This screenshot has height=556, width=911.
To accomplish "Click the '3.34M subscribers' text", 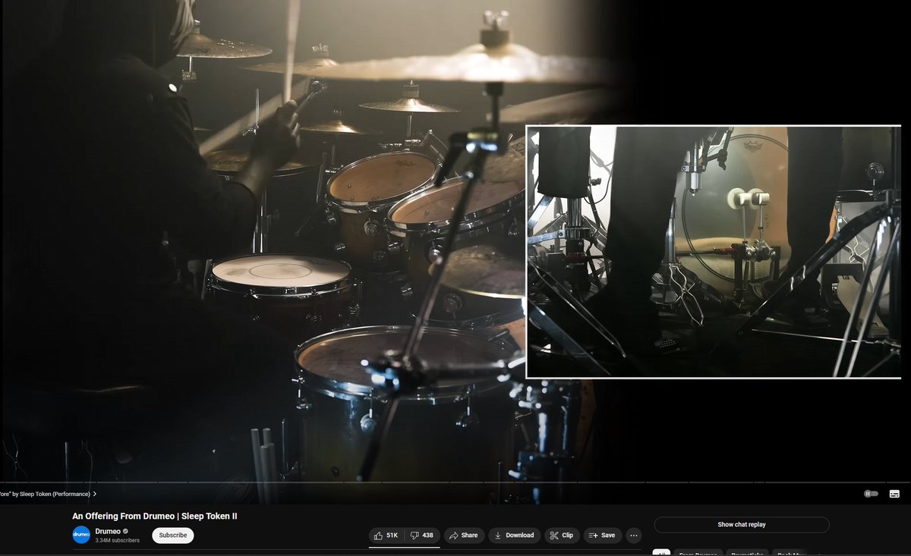I will [117, 541].
